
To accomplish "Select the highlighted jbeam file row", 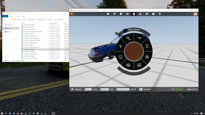I will pyautogui.click(x=45, y=50).
